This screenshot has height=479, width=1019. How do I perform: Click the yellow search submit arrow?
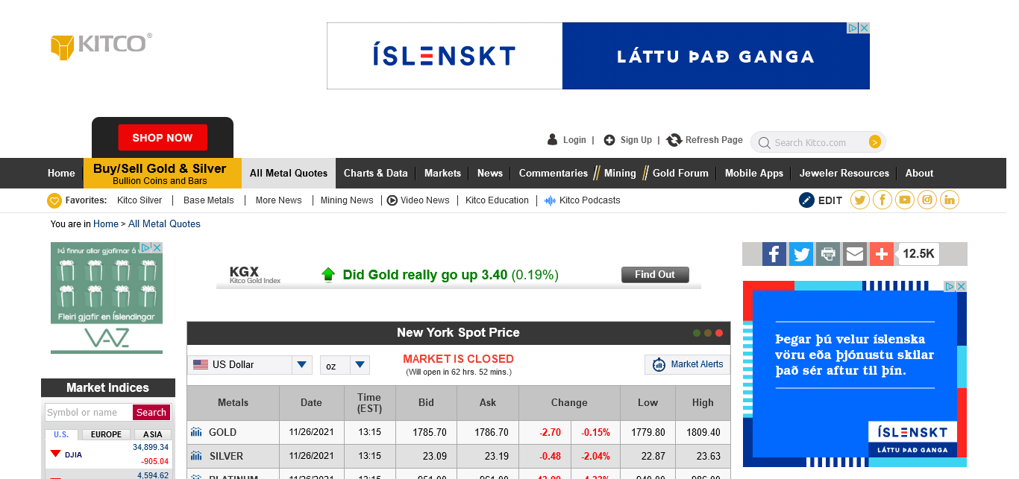coord(875,142)
